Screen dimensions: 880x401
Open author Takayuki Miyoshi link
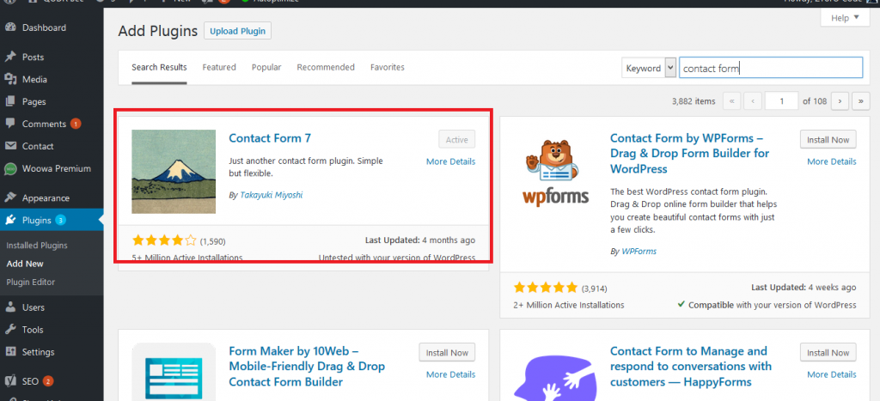click(272, 195)
